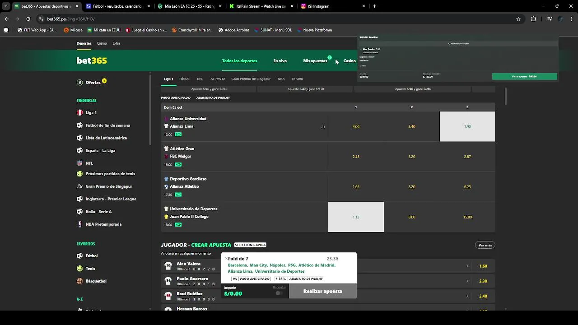Select Alianza Lima away win odds 1.90
The height and width of the screenshot is (325, 578).
pos(467,127)
